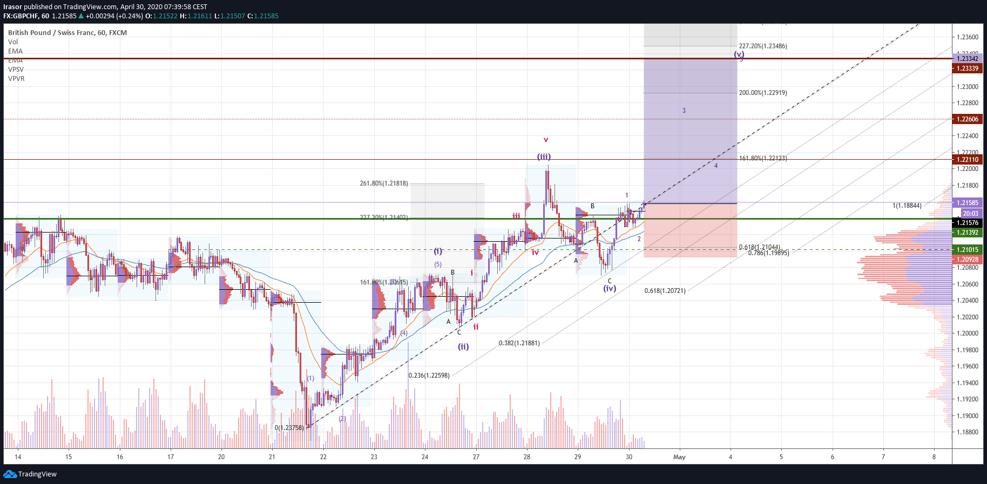Image resolution: width=987 pixels, height=484 pixels.
Task: Click the 1.20000 tick on the price axis
Action: (x=967, y=333)
